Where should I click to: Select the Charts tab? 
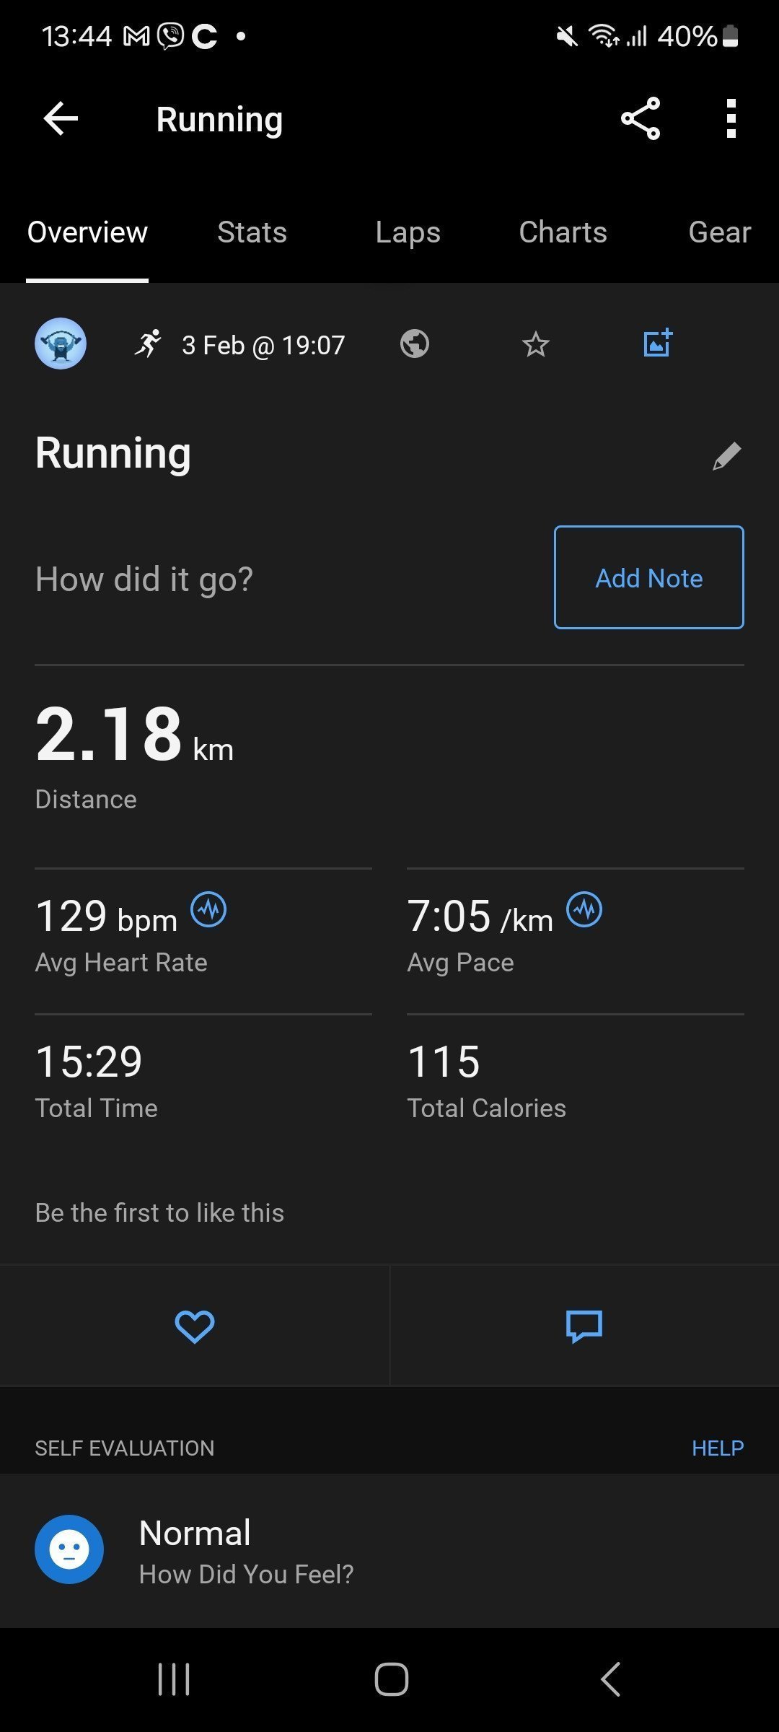coord(563,232)
